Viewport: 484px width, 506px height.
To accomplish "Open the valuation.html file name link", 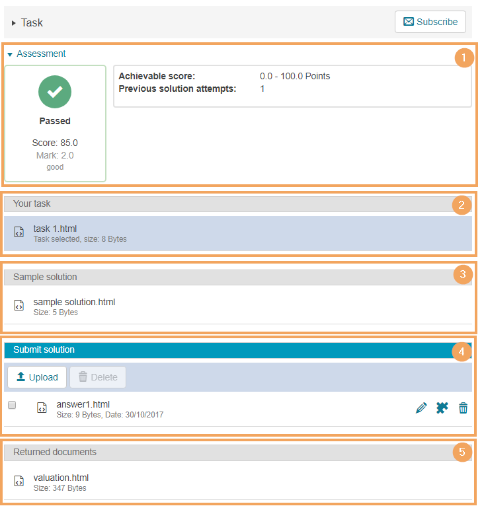I will click(61, 478).
